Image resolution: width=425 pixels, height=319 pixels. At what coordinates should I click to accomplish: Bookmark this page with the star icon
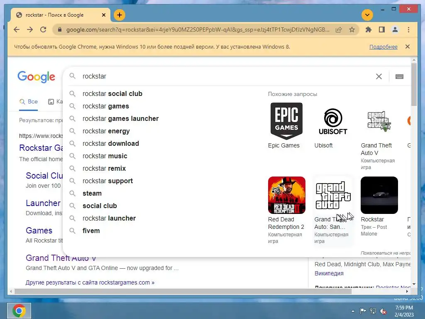[352, 29]
